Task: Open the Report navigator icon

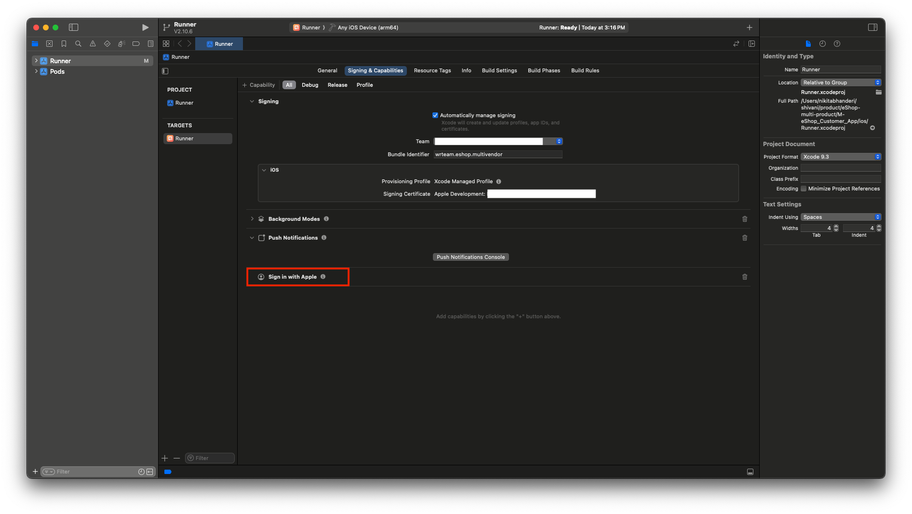Action: (x=150, y=44)
